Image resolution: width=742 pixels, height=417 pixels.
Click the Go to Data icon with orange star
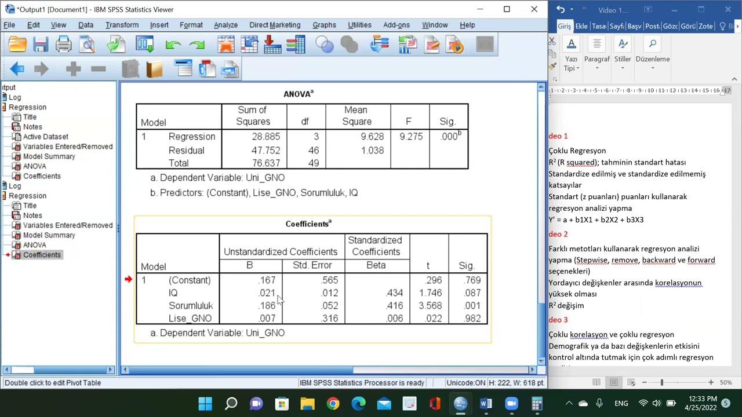click(x=226, y=45)
